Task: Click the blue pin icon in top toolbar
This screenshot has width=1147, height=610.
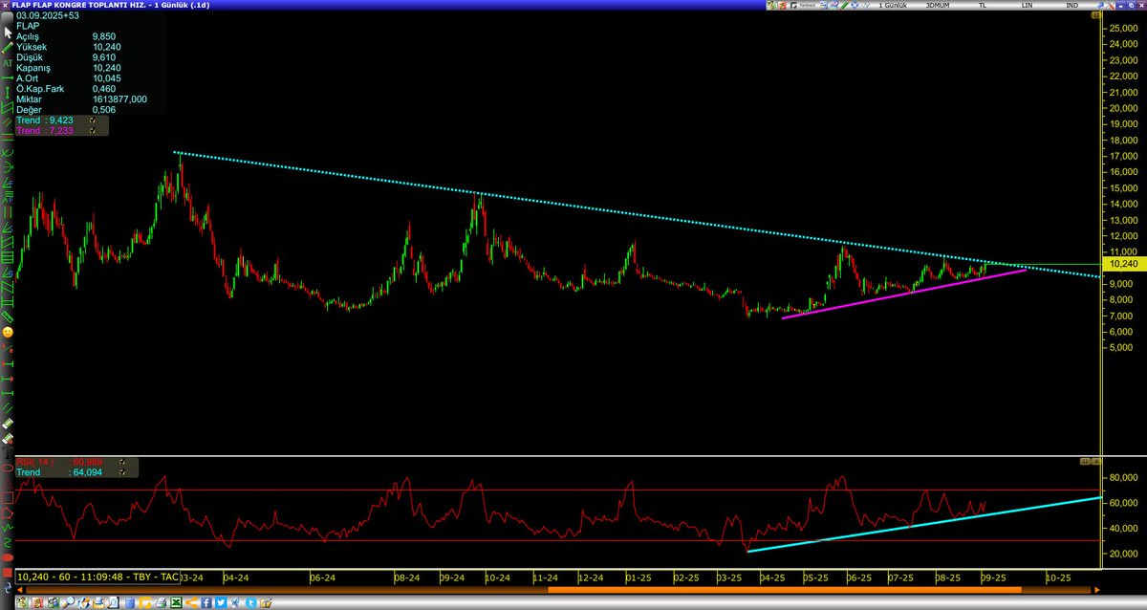Action: pyautogui.click(x=1100, y=6)
